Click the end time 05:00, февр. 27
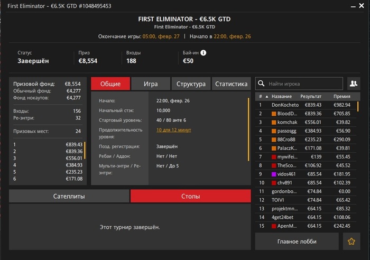Screen dimensions: 370x260 point(161,36)
